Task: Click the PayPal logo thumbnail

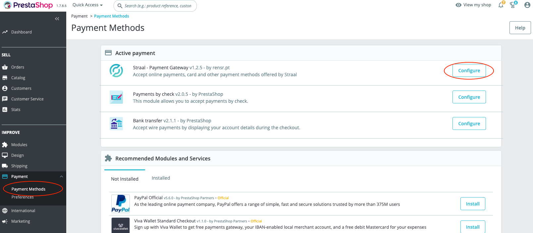Action: point(121,204)
